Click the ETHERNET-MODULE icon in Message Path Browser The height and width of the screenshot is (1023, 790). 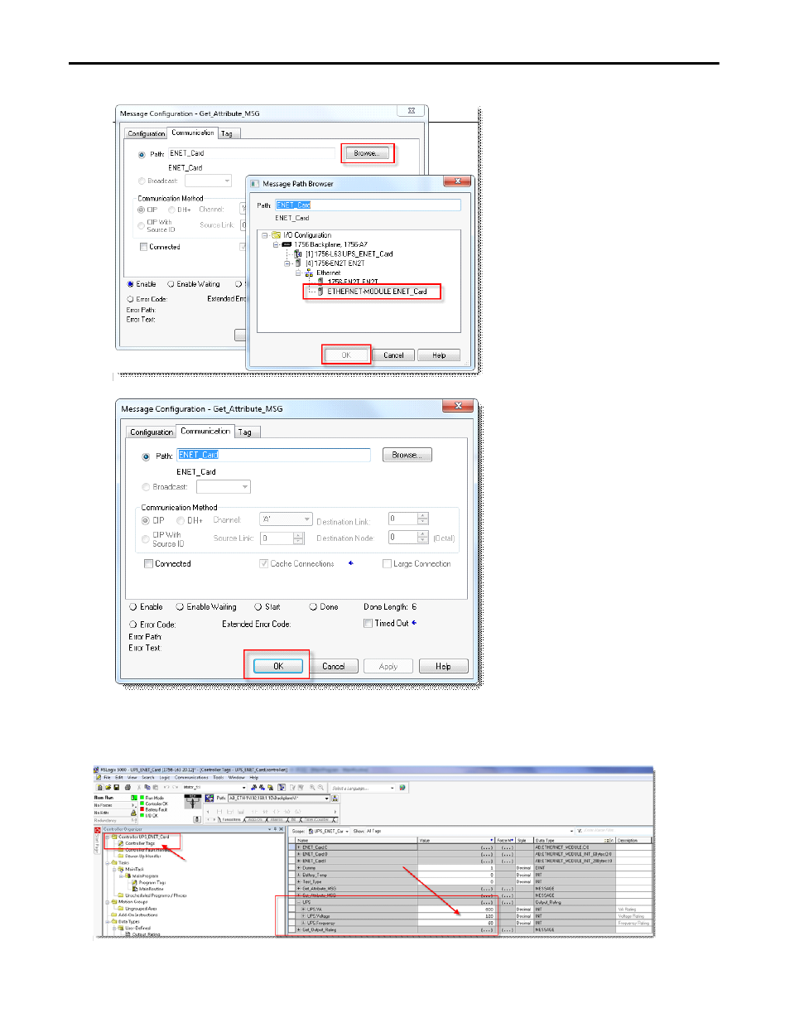320,292
